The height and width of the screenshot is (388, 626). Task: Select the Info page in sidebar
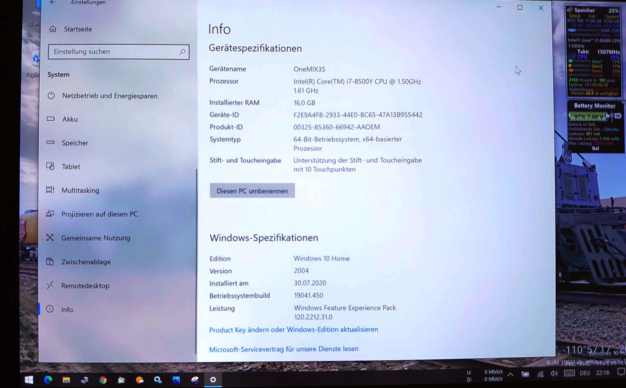67,309
